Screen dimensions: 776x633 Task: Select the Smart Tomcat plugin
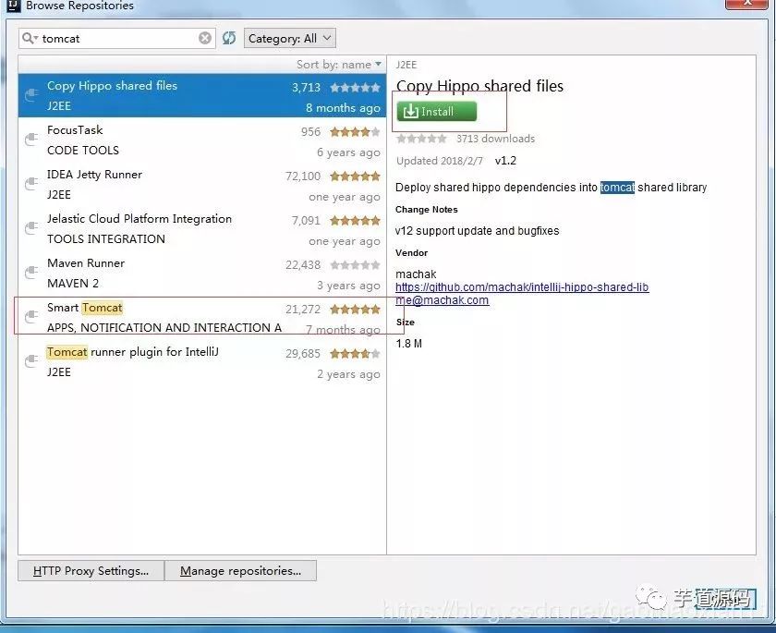coord(202,317)
